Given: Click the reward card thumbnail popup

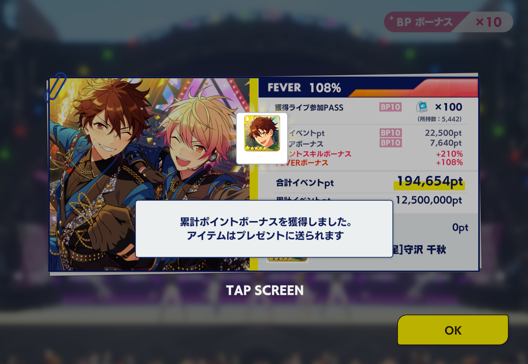Looking at the screenshot, I should (x=262, y=138).
